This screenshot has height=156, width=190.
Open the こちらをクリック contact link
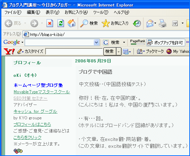(x=27, y=137)
